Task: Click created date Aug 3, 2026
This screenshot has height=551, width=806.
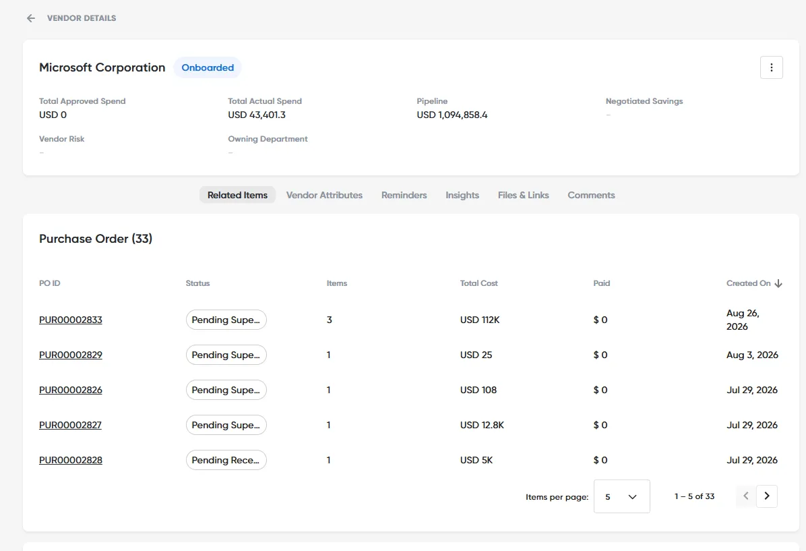Action: coord(752,355)
